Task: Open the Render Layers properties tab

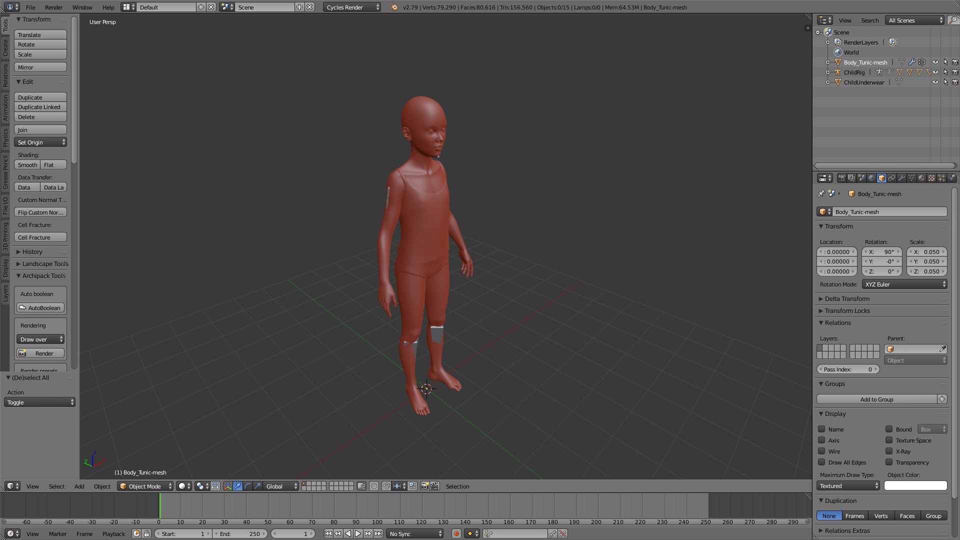Action: 851,178
